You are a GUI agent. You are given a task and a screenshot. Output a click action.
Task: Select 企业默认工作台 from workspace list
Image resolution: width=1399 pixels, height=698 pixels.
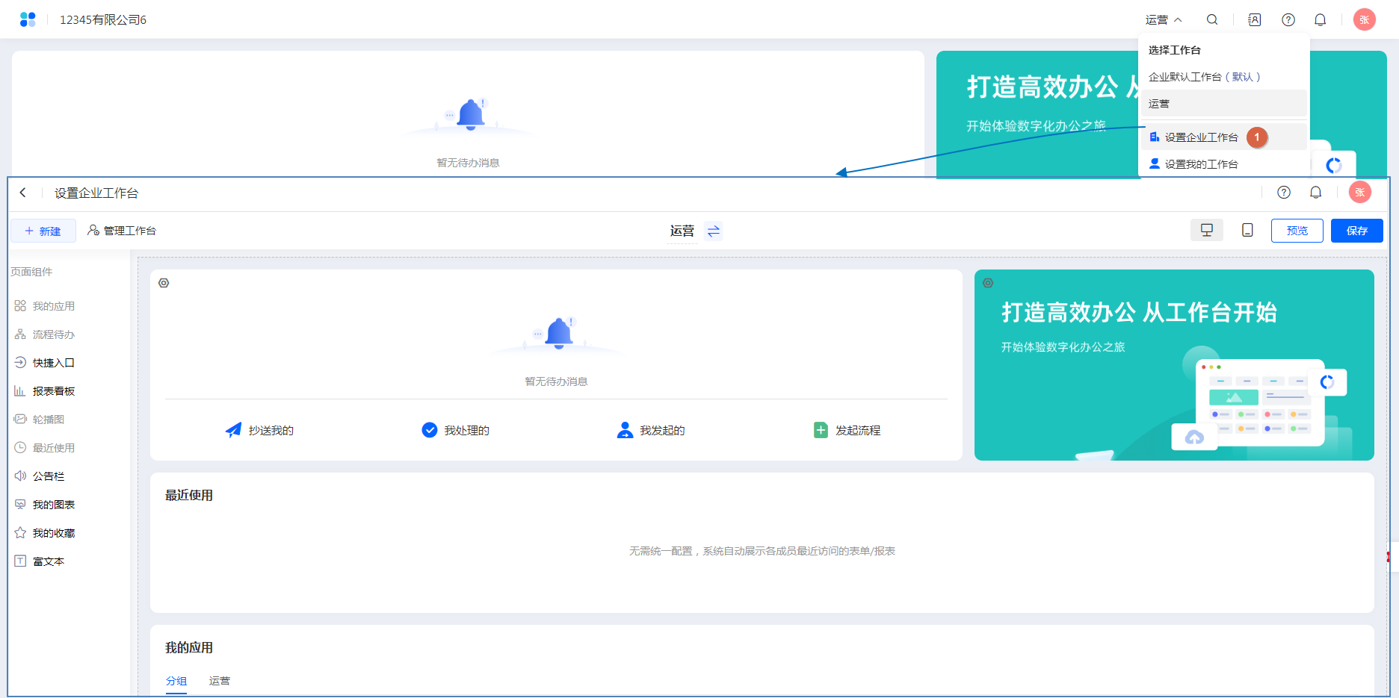click(x=1203, y=77)
